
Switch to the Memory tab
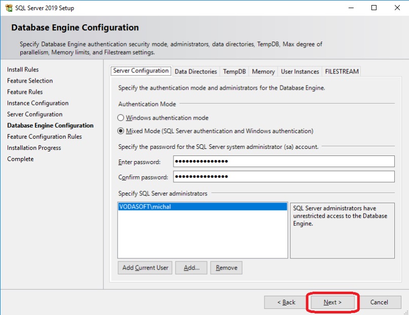pyautogui.click(x=263, y=71)
